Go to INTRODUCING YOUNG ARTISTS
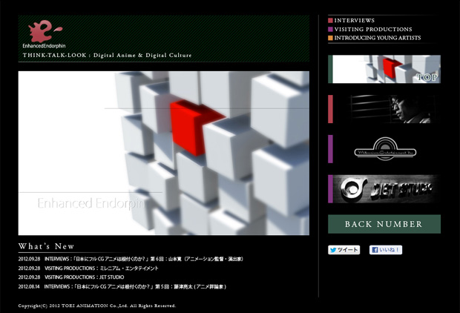The image size is (460, 313). [x=377, y=38]
